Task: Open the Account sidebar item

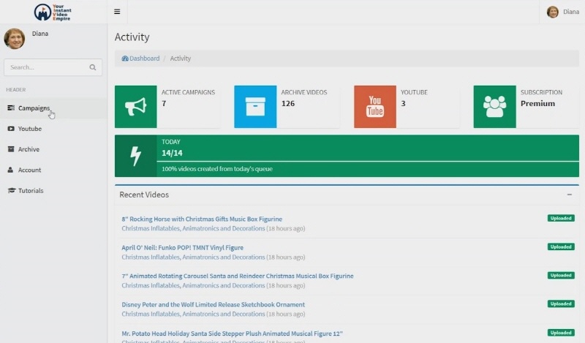Action: coord(53,170)
